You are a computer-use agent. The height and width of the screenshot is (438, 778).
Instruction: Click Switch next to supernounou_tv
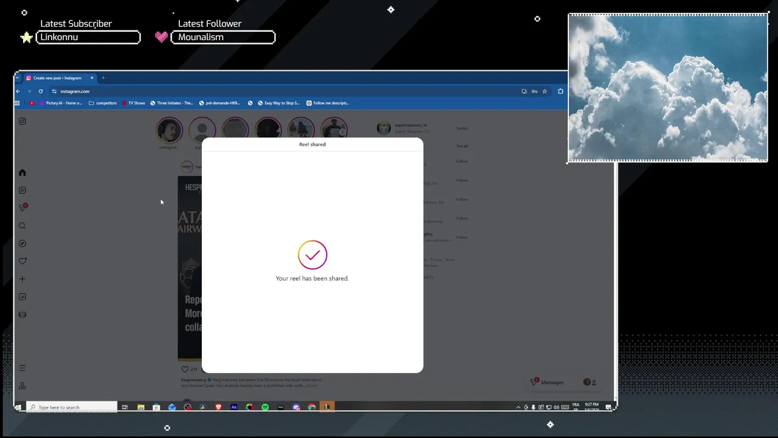click(462, 128)
